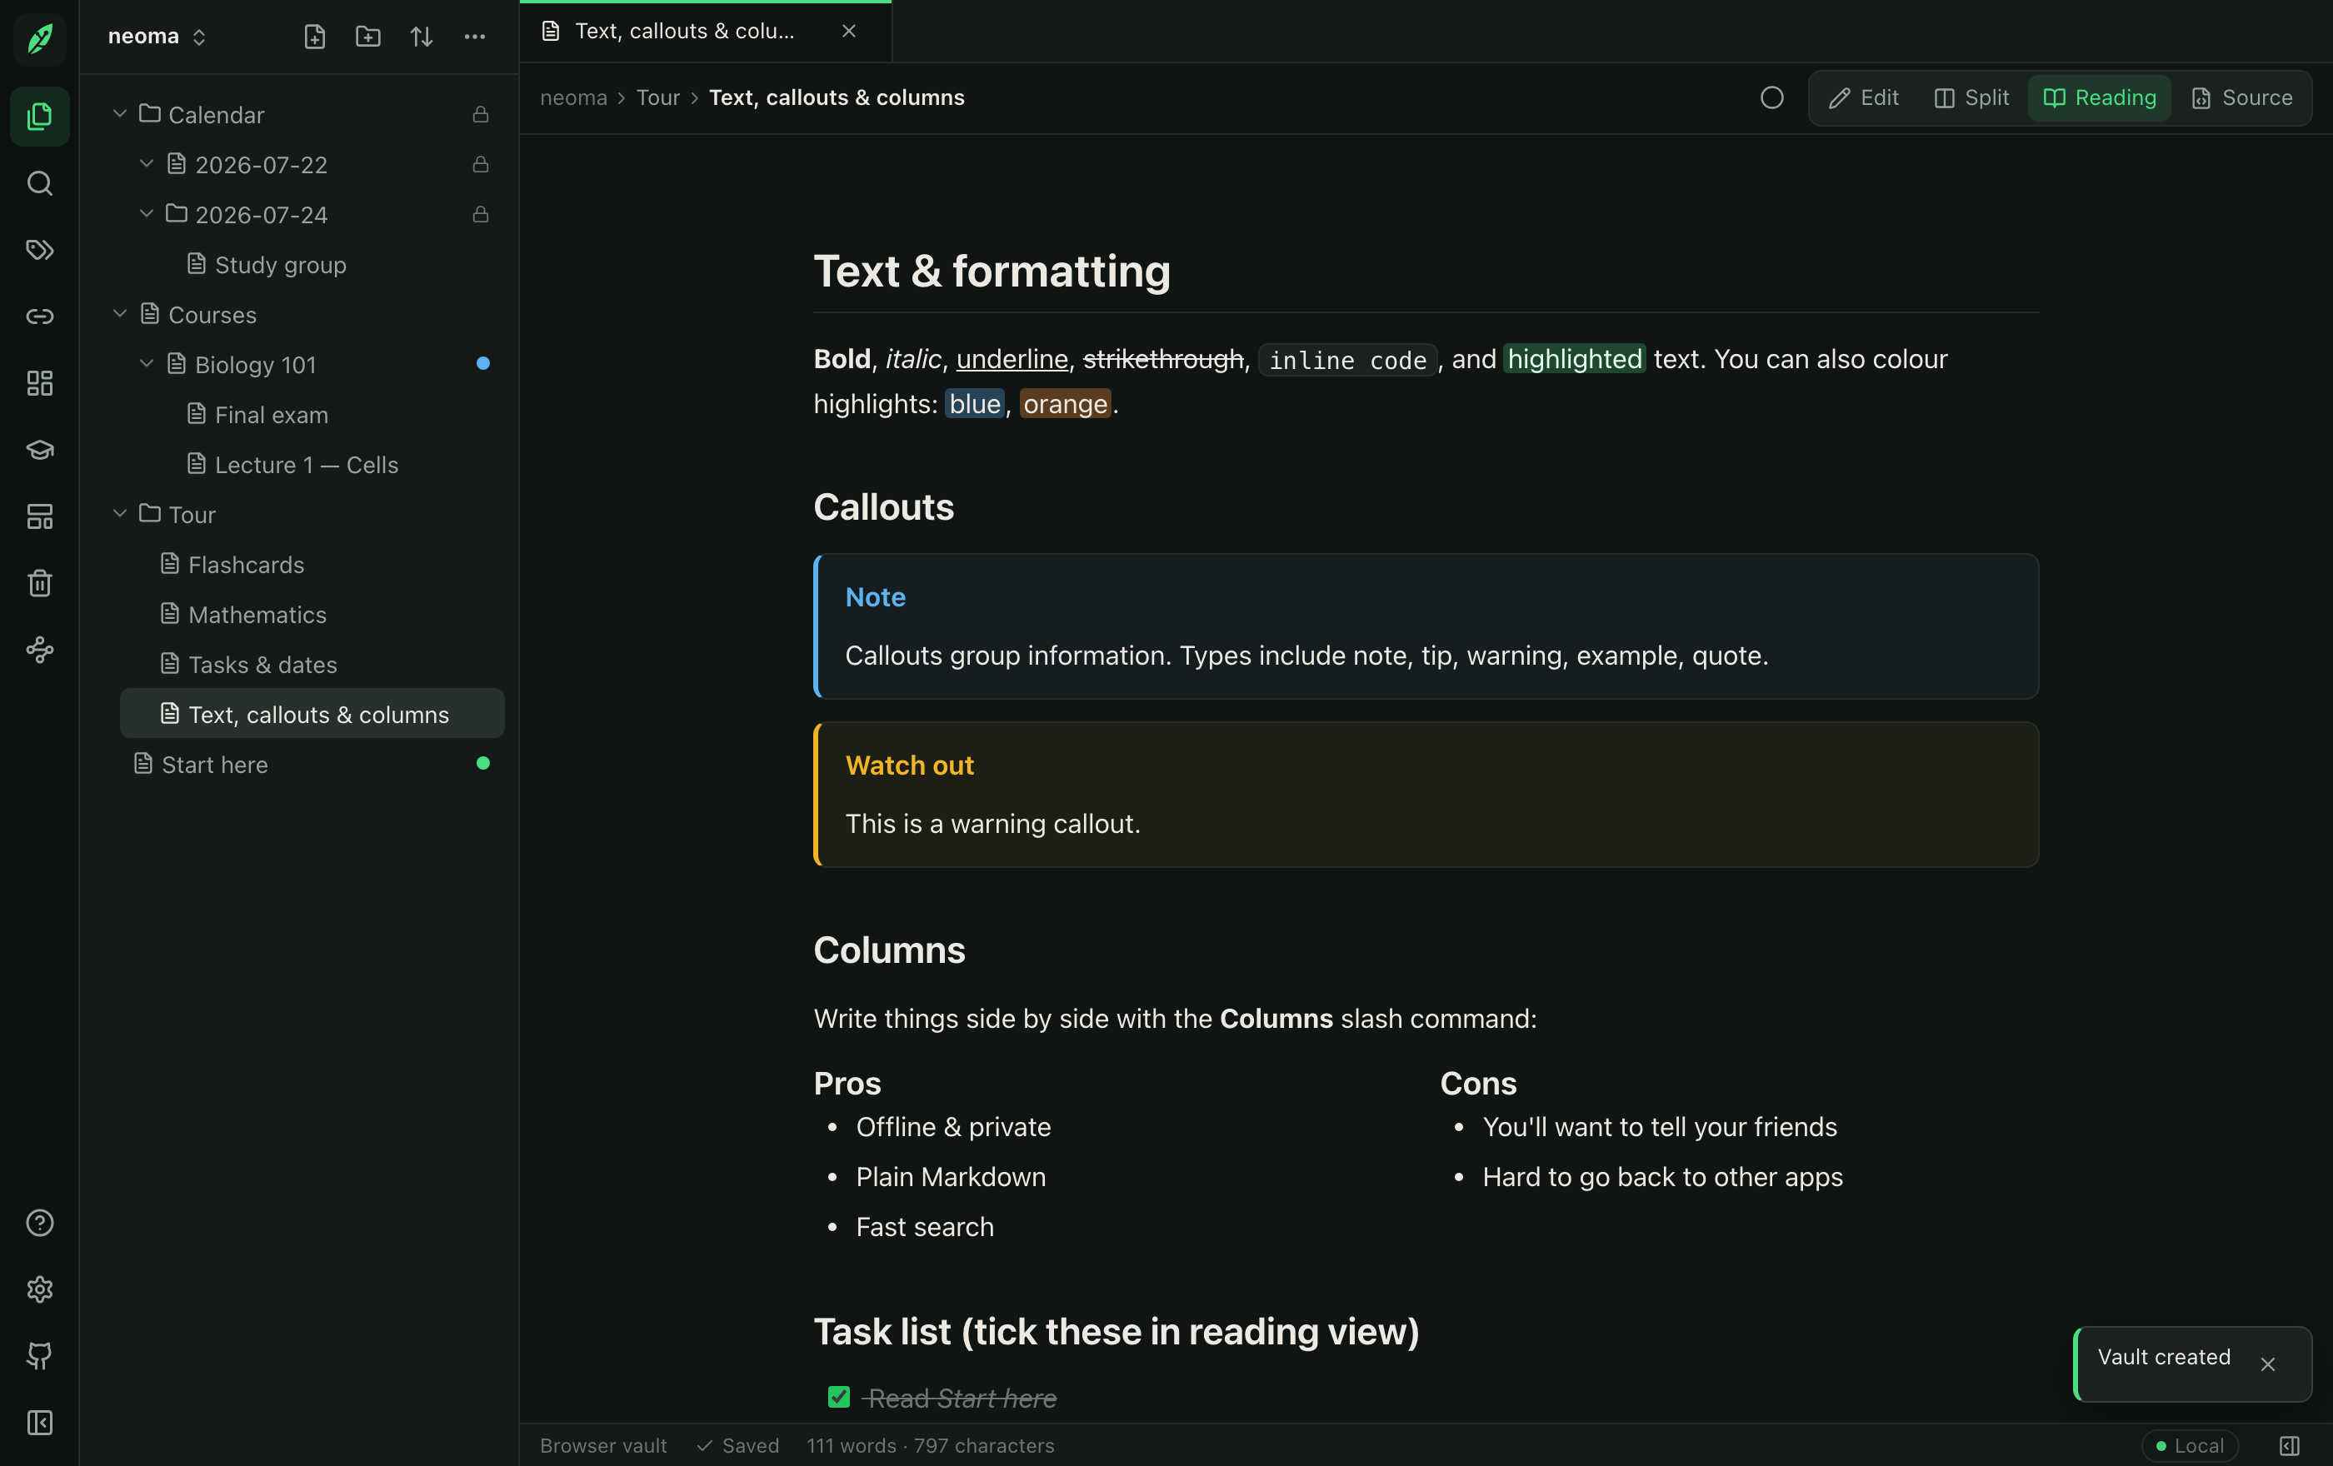Collapse the Biology 101 chevron
Screen dimensions: 2333x1466
pyautogui.click(x=147, y=363)
